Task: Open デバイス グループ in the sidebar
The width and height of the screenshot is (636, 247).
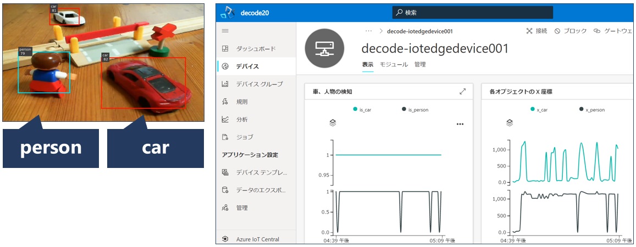Action: click(x=256, y=84)
